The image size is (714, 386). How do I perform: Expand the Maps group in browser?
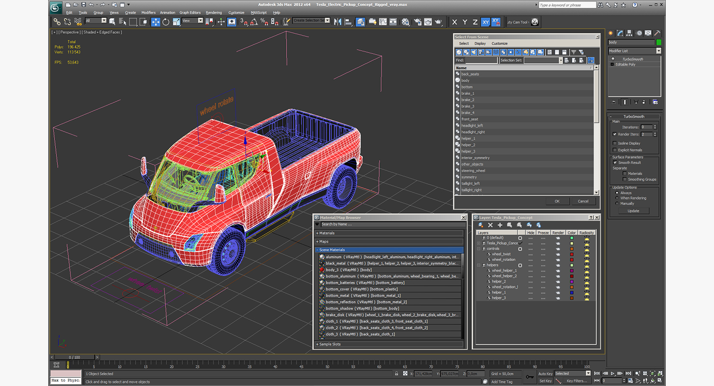pyautogui.click(x=389, y=241)
